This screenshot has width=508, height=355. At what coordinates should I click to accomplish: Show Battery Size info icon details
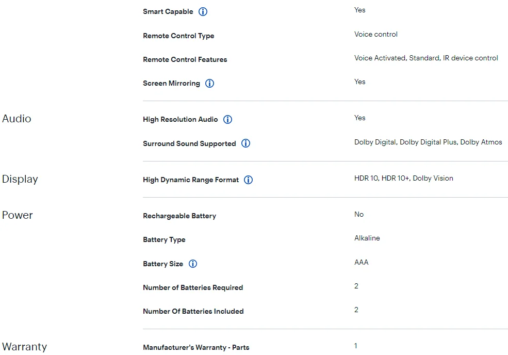point(193,264)
